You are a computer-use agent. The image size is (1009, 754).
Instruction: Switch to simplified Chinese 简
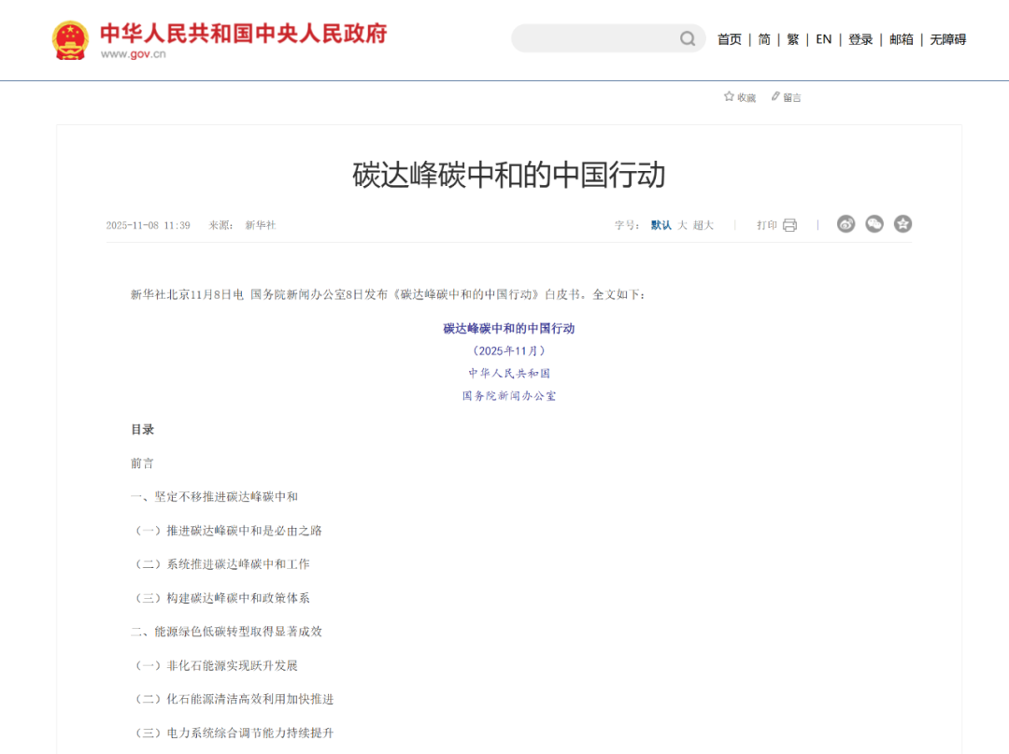764,39
